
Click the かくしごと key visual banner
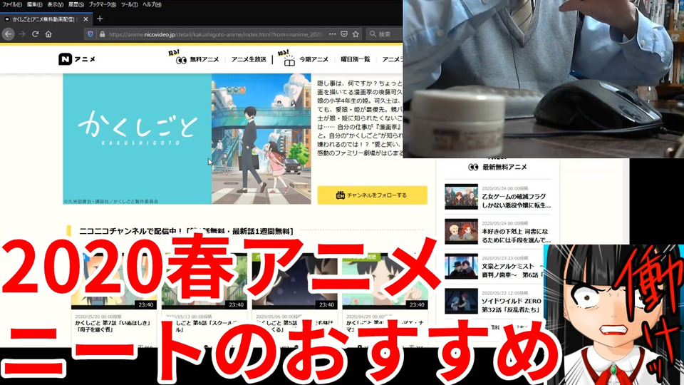[x=187, y=139]
